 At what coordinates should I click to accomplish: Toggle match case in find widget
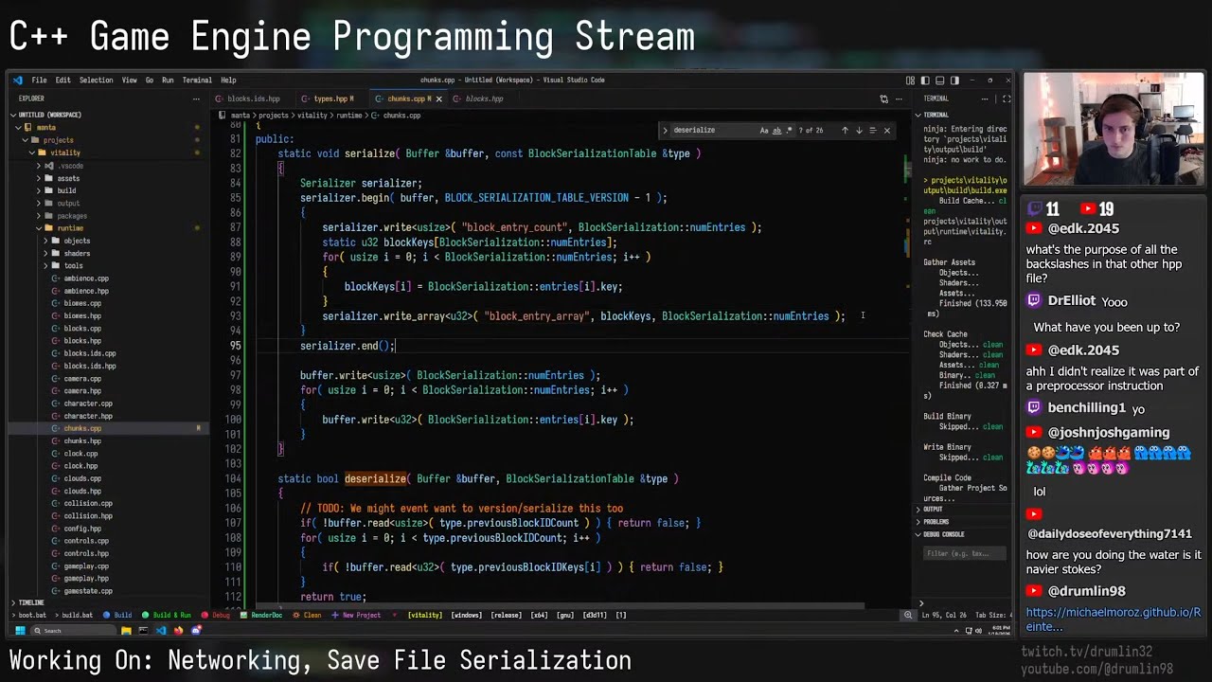pyautogui.click(x=764, y=130)
